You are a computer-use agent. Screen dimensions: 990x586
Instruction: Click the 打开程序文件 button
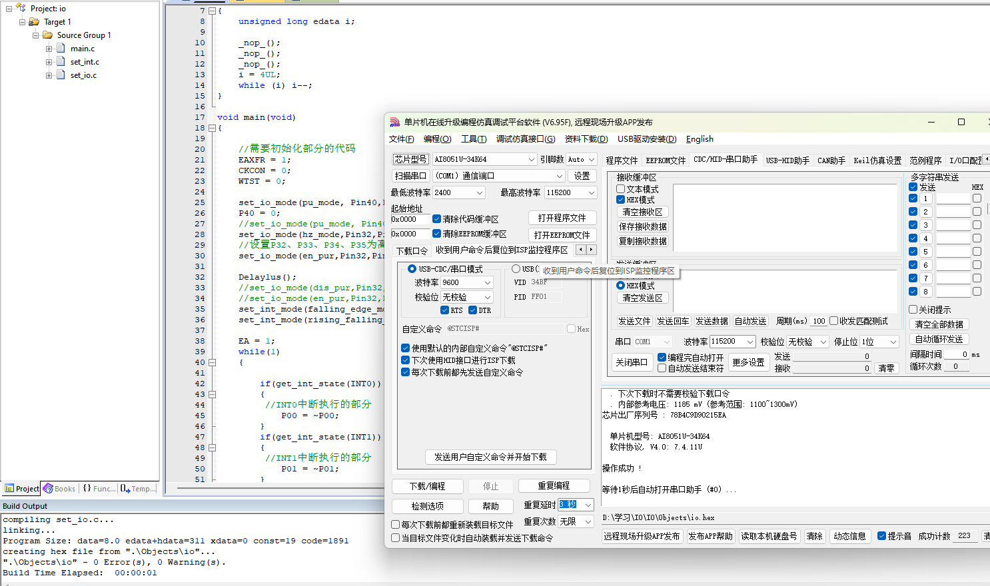562,218
